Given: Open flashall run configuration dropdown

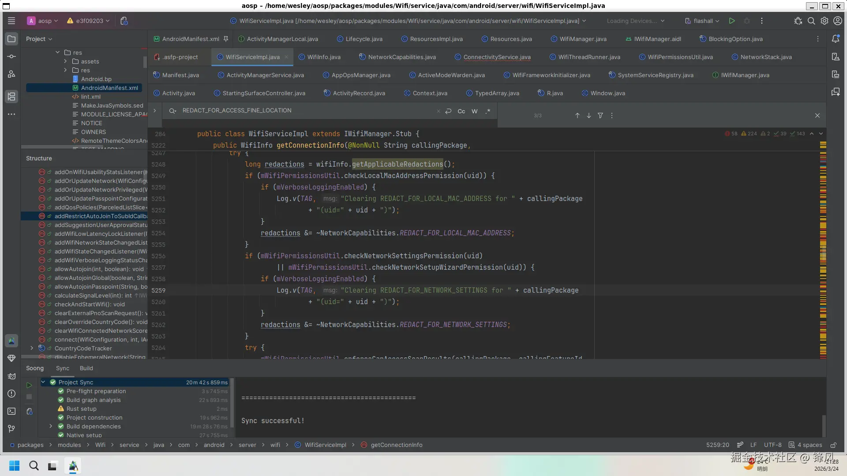Looking at the screenshot, I should [702, 21].
